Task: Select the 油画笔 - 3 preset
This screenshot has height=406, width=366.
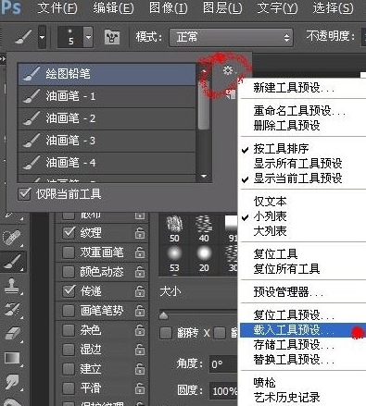Action: [107, 141]
